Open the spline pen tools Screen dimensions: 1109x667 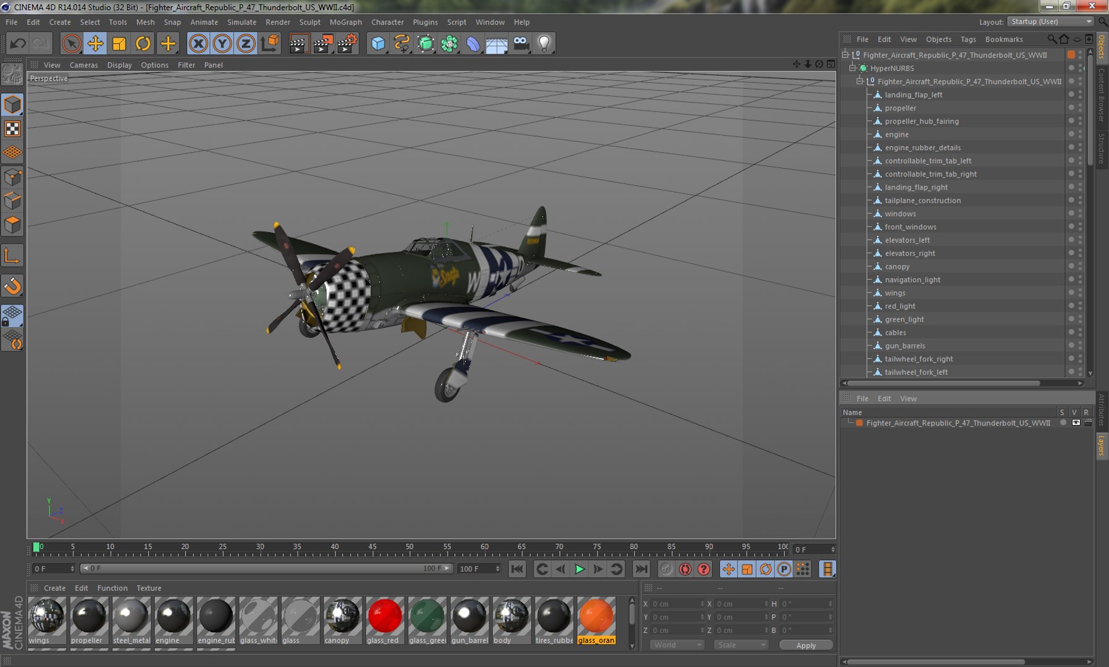[x=402, y=43]
